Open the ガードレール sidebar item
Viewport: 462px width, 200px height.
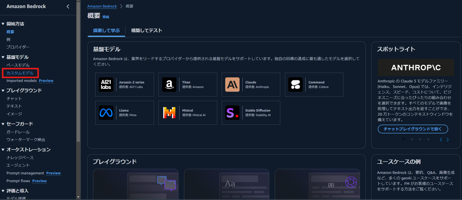point(18,132)
